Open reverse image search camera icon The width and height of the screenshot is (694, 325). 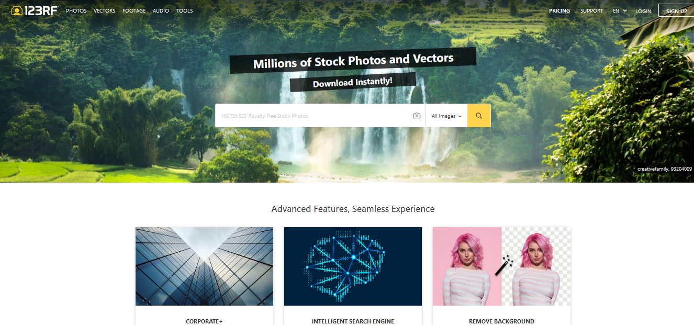pos(417,116)
